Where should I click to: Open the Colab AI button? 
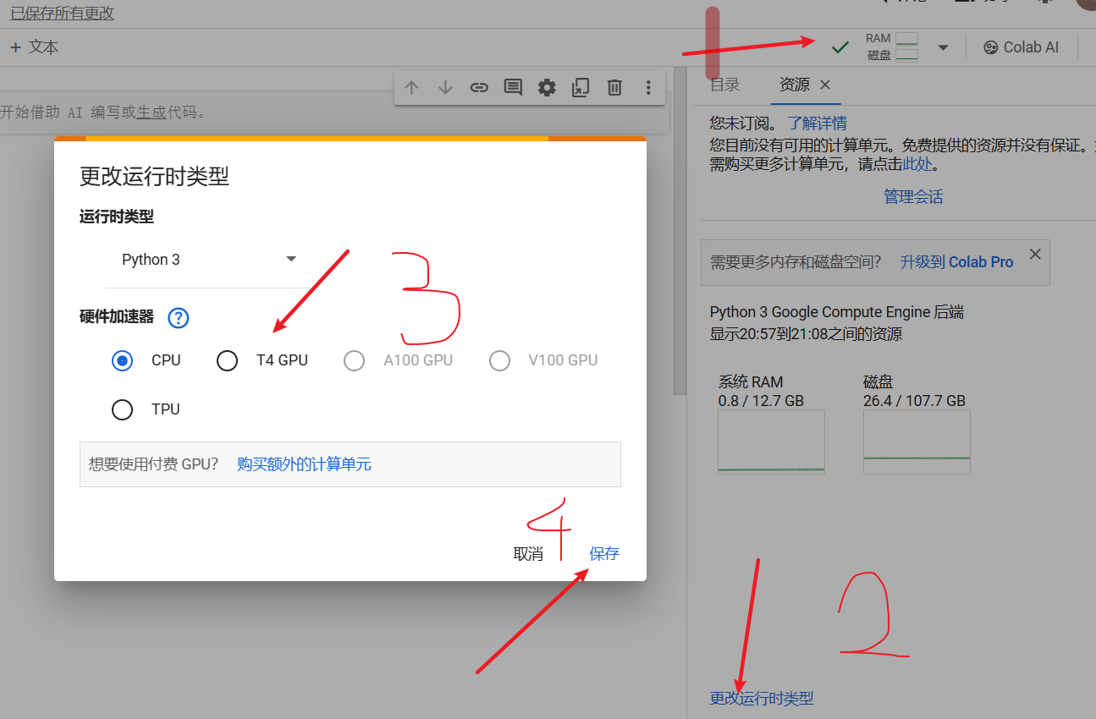(x=1021, y=47)
